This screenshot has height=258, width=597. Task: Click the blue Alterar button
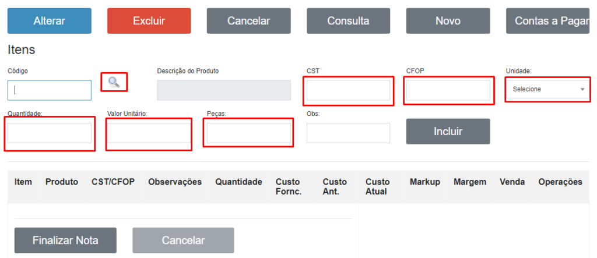pos(49,21)
